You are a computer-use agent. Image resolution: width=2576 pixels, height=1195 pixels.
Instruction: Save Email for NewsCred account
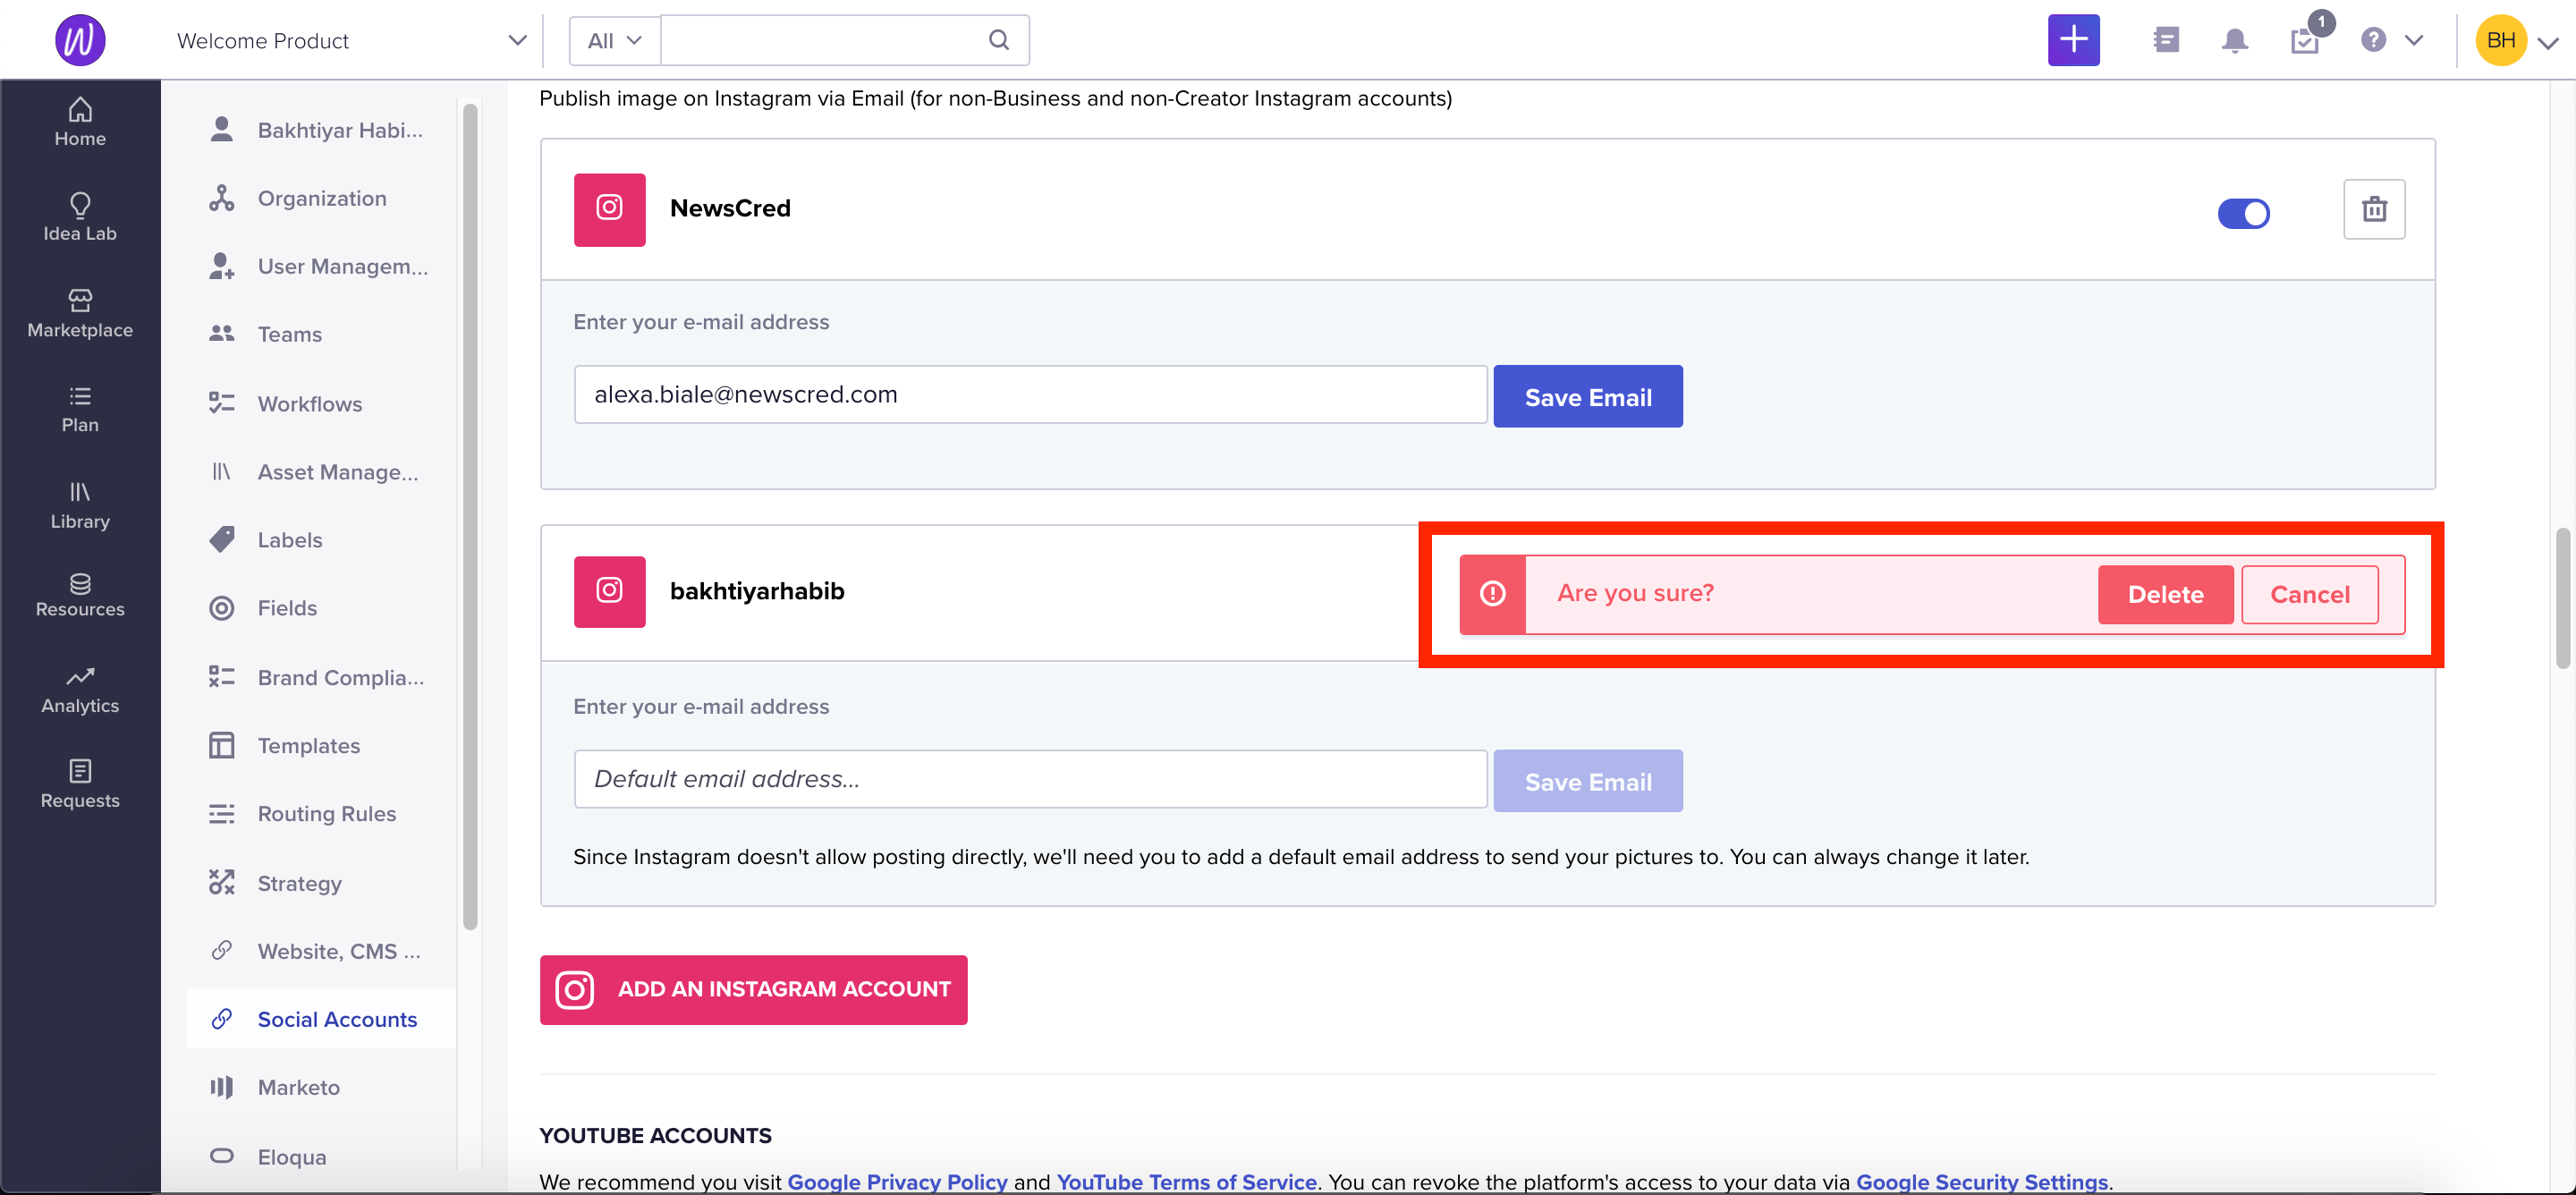tap(1587, 397)
